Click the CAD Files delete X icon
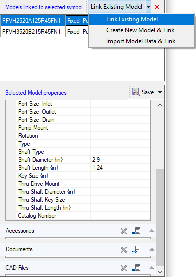This screenshot has width=196, height=277. pos(124,268)
